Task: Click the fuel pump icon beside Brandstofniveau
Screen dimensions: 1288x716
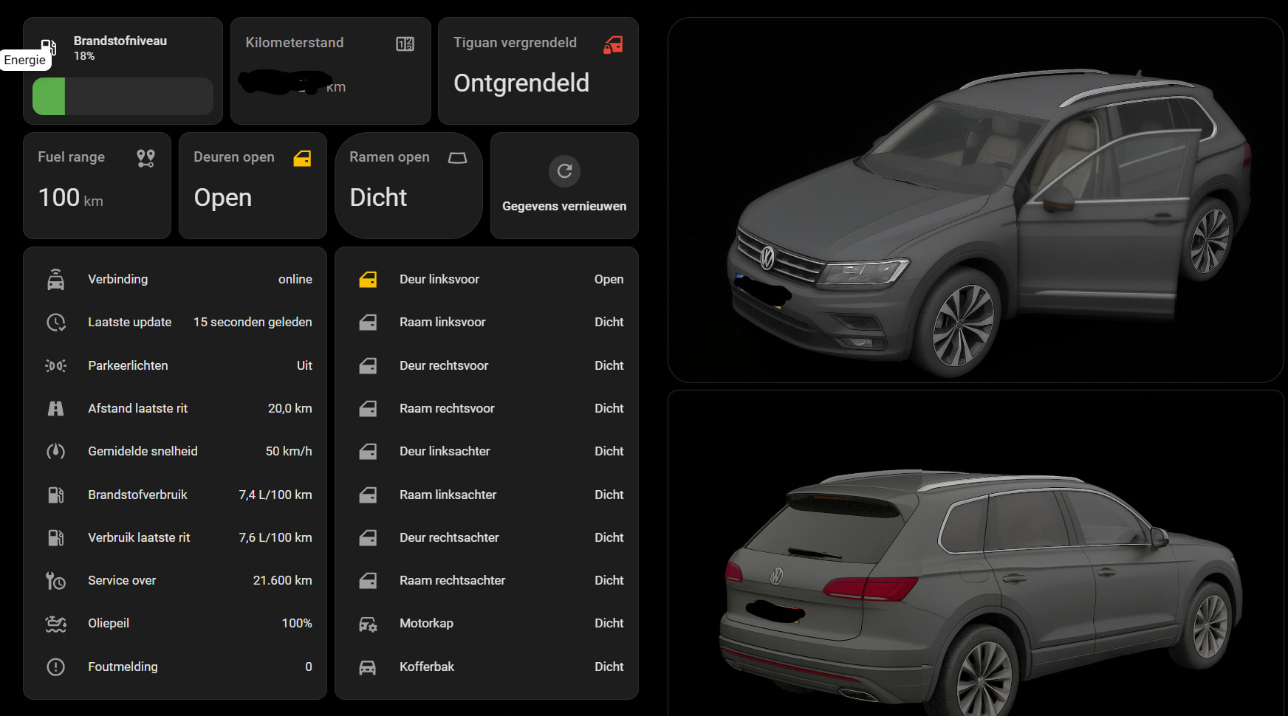Action: [x=48, y=47]
